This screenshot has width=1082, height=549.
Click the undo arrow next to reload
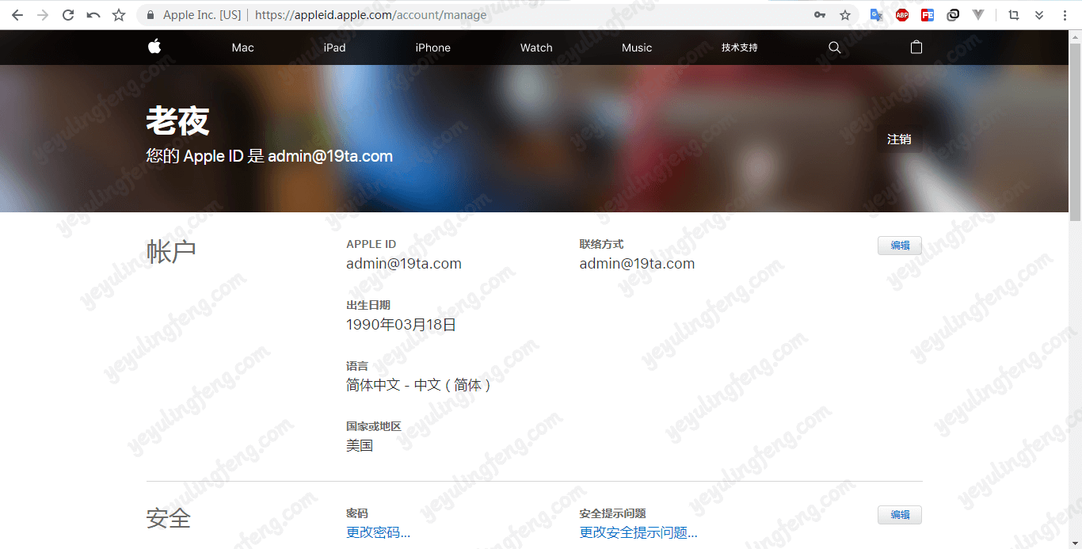click(93, 15)
